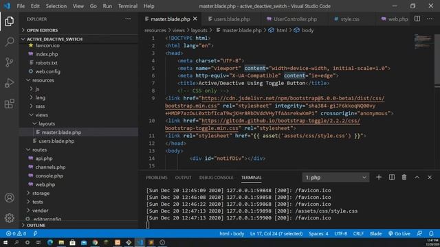The height and width of the screenshot is (247, 440).
Task: Open Sublime Text from taskbar
Action: coord(151,242)
